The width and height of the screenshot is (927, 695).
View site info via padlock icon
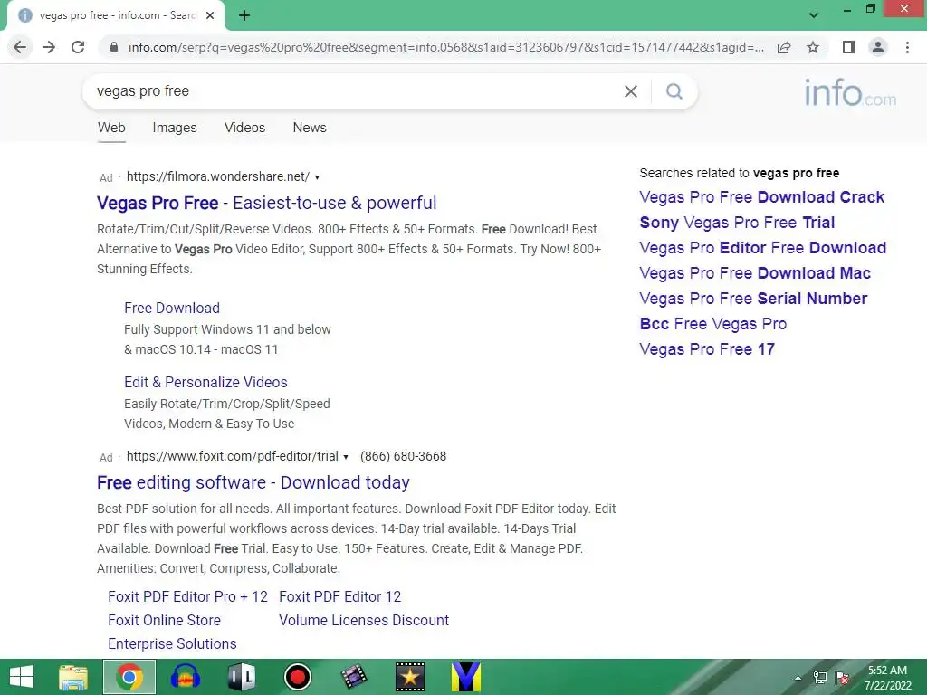(x=114, y=47)
